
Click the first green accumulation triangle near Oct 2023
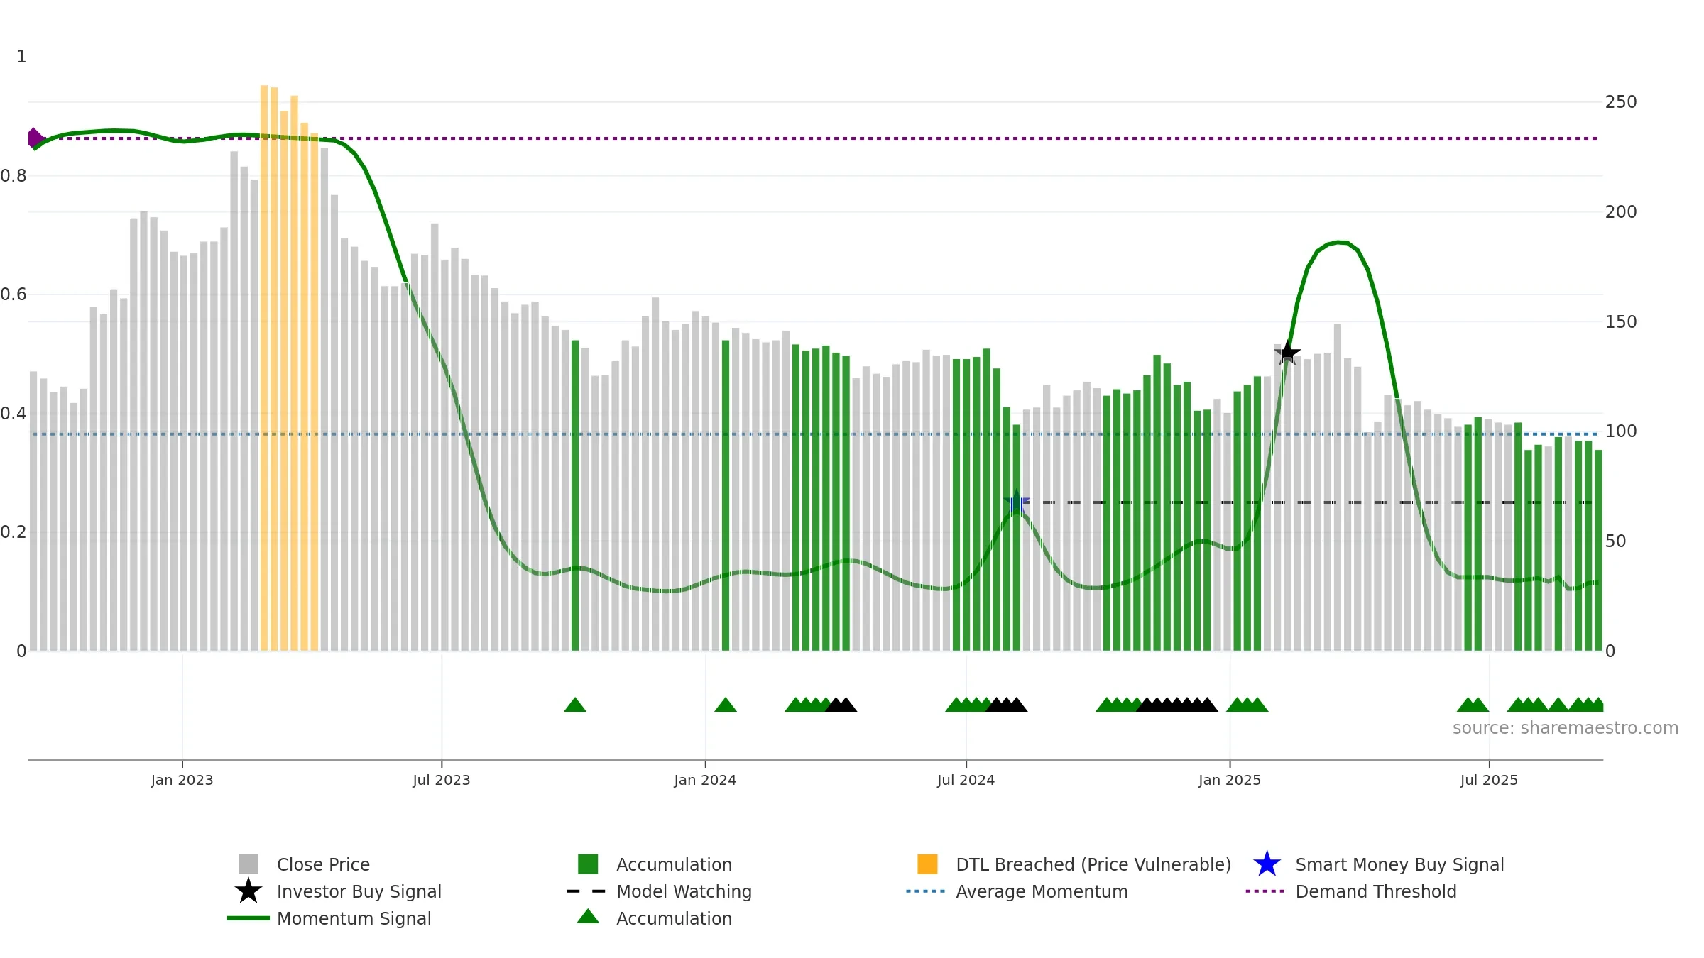575,705
